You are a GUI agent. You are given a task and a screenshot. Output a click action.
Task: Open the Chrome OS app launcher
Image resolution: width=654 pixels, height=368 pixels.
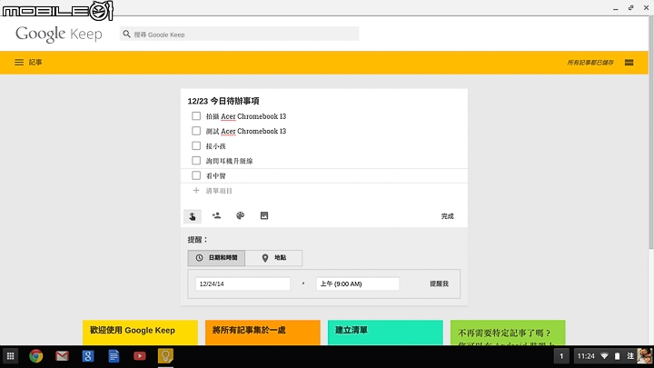10,356
